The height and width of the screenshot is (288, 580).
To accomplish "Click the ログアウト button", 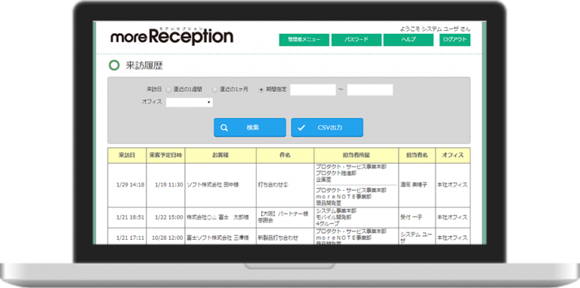I will 455,40.
